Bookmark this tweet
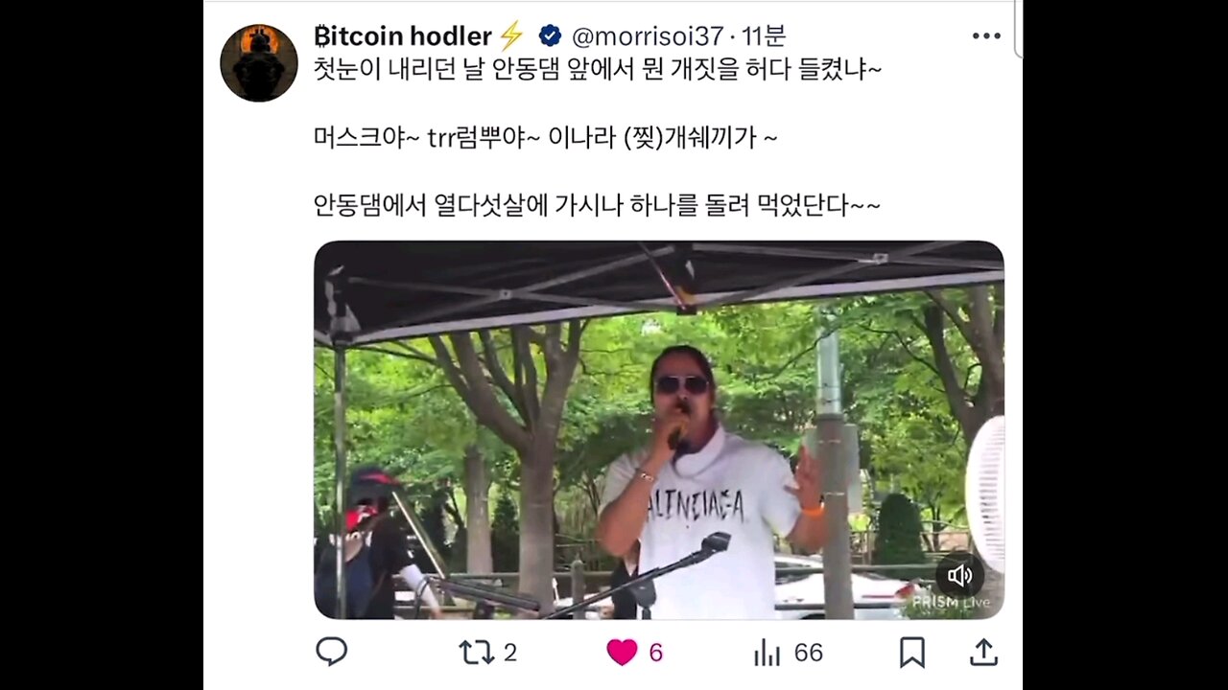This screenshot has width=1228, height=690. click(x=911, y=653)
